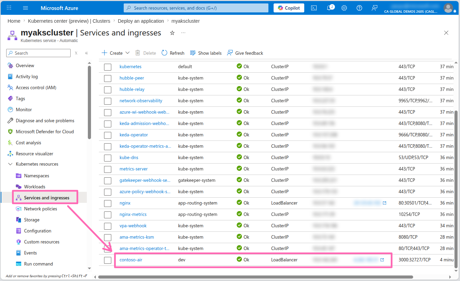Open the notifications bell

(329, 8)
